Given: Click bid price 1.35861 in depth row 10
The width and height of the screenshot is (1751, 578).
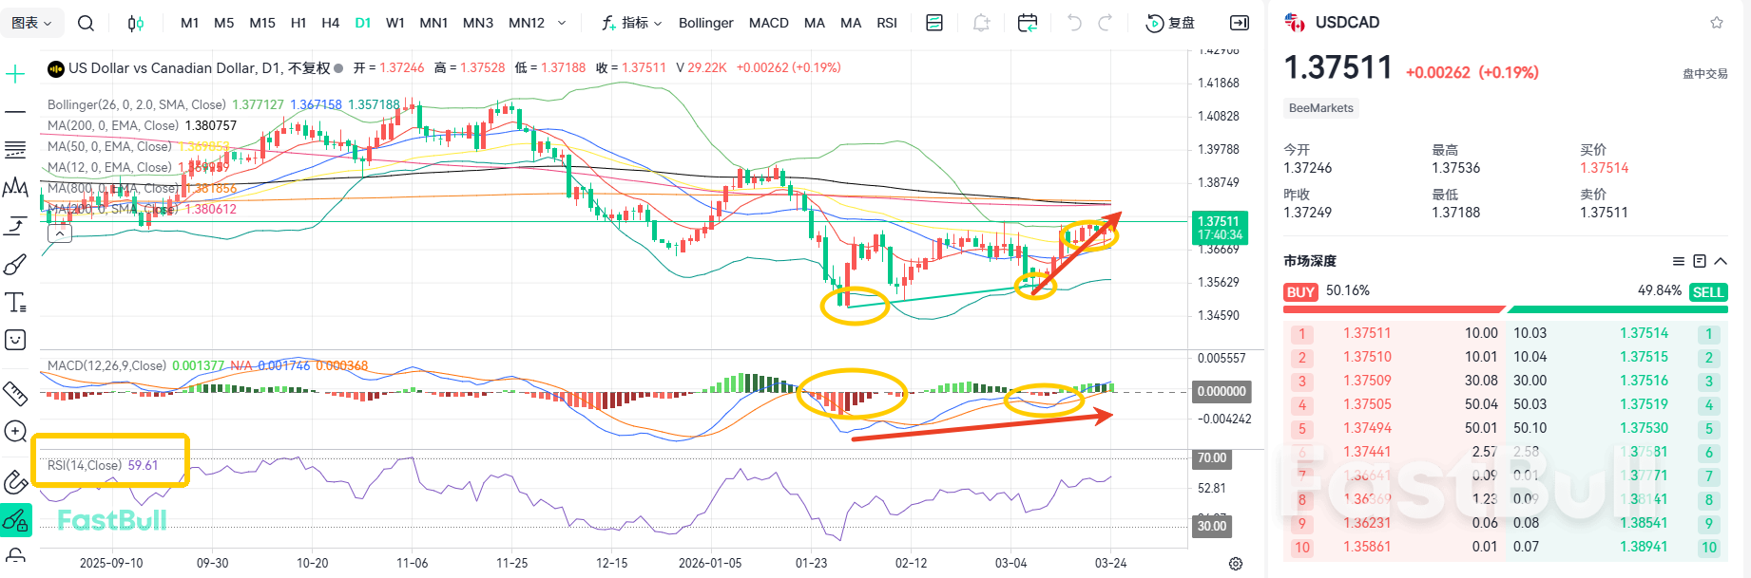Looking at the screenshot, I should [1367, 547].
